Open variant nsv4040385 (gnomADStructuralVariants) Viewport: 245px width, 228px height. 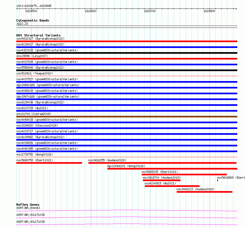click(47, 149)
